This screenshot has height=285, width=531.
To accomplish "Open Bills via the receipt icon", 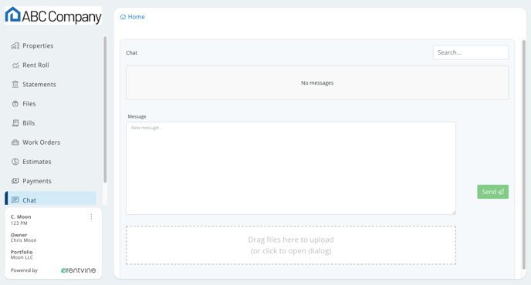I will 15,122.
